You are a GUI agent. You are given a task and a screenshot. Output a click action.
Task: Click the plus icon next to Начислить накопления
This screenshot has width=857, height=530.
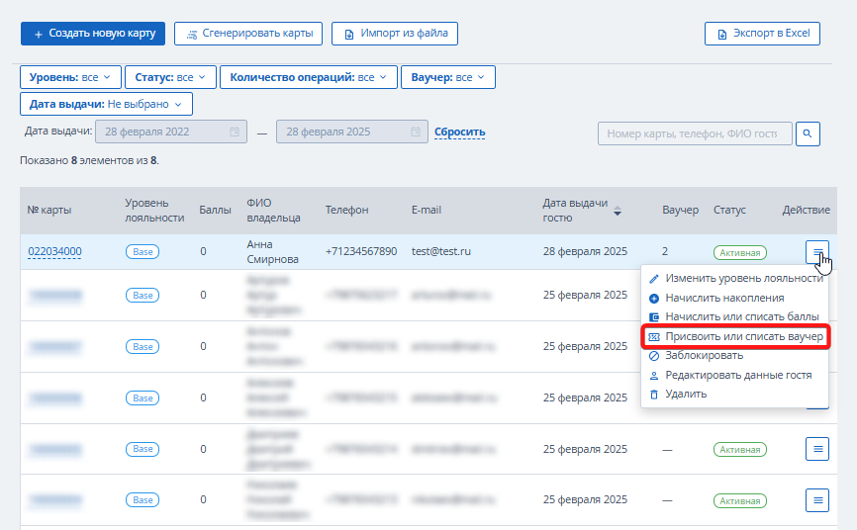click(x=654, y=299)
